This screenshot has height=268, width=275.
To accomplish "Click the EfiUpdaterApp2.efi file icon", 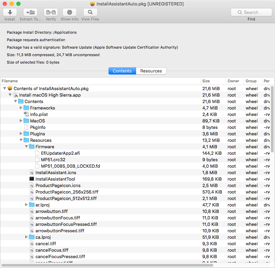I will point(37,153).
